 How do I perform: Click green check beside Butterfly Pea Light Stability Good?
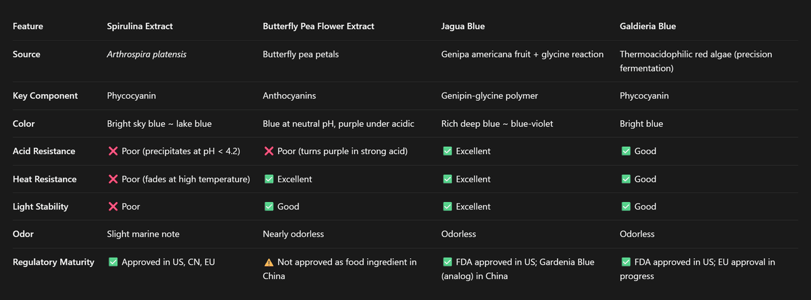(x=268, y=207)
